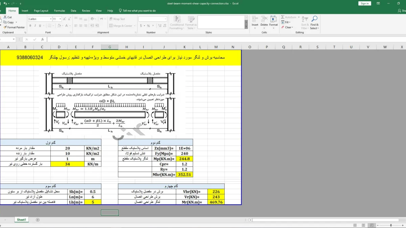Click the Undo arrow in title bar
Viewport: 406px width, 228px height.
tap(5, 3)
